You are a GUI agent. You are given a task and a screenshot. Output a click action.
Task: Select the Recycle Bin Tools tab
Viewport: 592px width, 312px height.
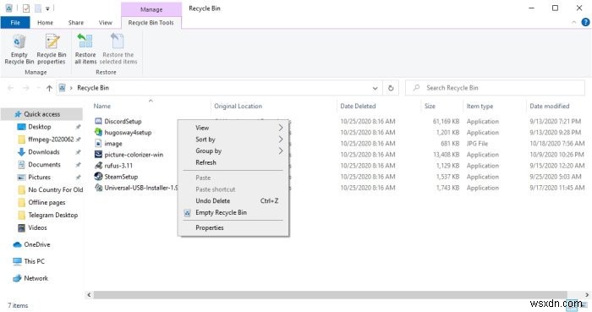pos(151,23)
